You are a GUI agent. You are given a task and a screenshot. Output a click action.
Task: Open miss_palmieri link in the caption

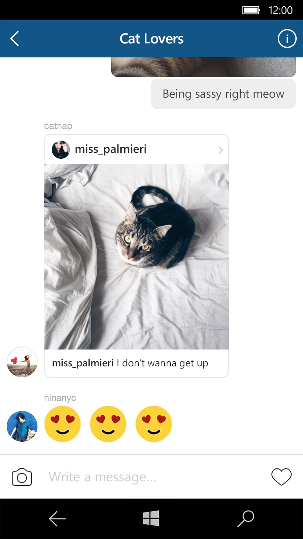coord(83,363)
